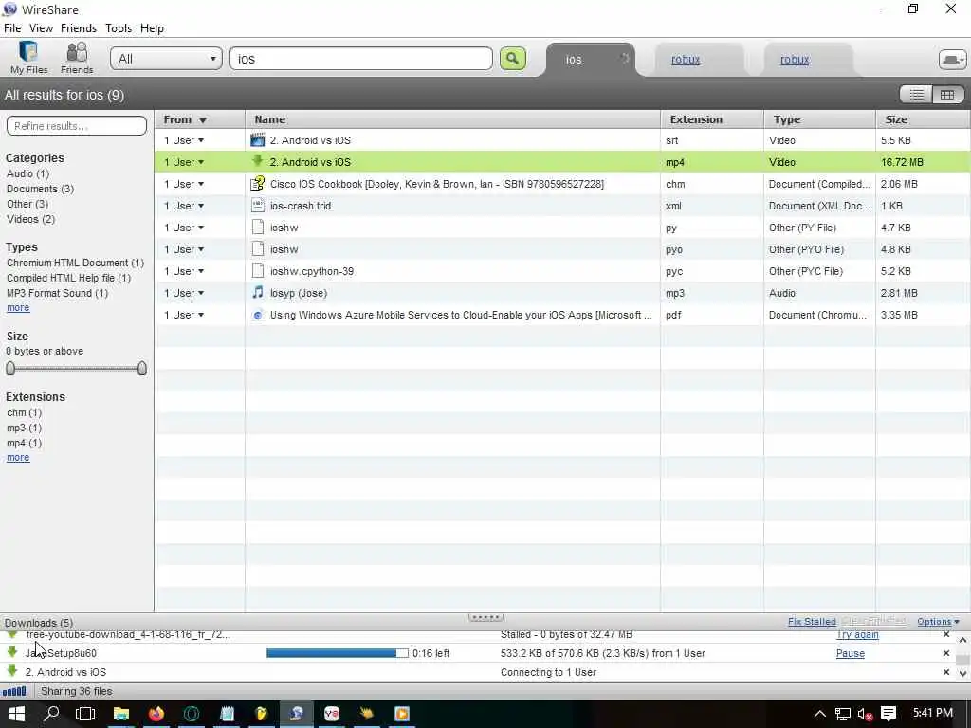Screen dimensions: 971x728
Task: Open the View menu
Action: click(x=41, y=28)
